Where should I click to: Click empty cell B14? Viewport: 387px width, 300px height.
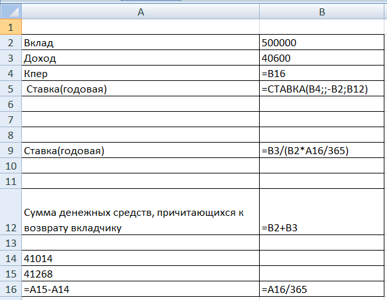point(322,258)
